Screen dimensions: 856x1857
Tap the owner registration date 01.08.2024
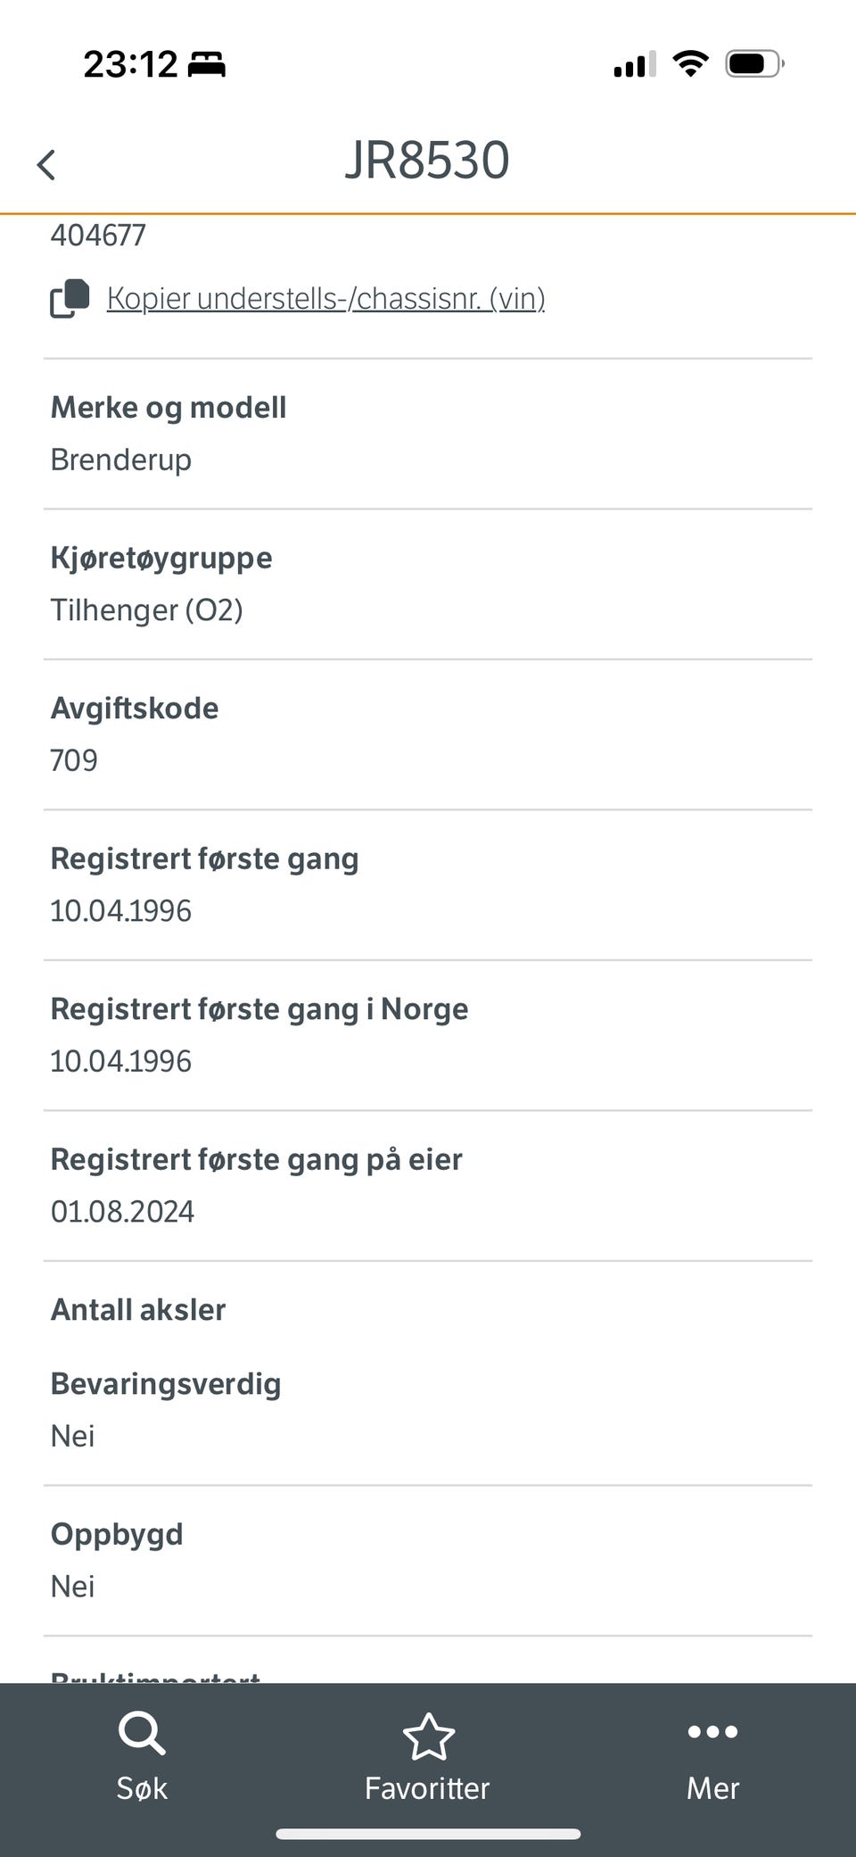click(x=122, y=1211)
